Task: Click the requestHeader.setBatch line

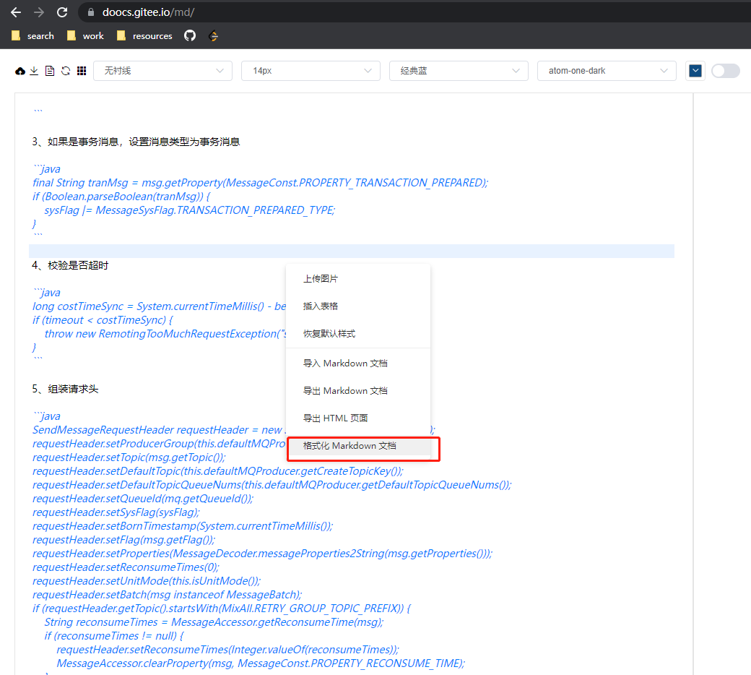Action: point(167,596)
